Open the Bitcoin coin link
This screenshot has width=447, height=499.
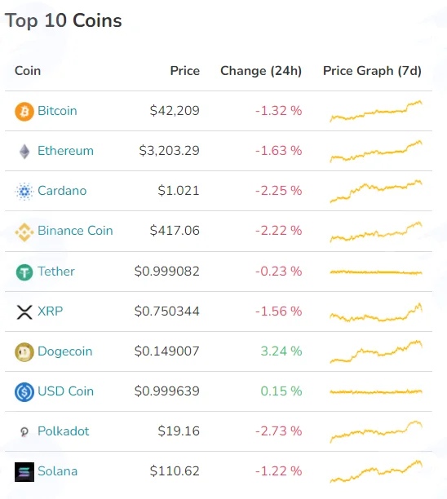click(x=57, y=111)
